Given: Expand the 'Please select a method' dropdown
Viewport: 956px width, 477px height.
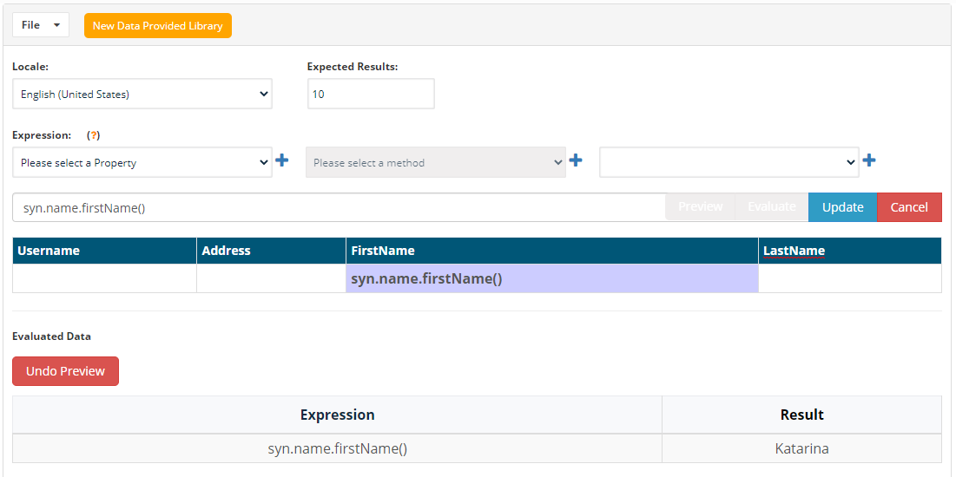Looking at the screenshot, I should tap(435, 162).
